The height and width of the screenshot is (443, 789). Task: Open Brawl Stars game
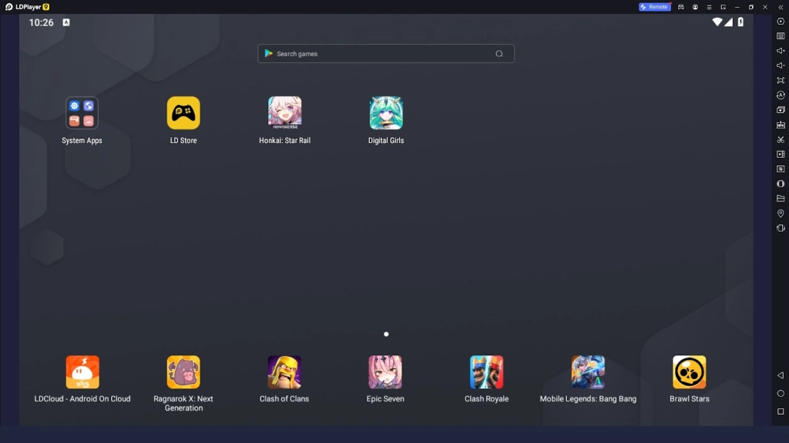pos(690,372)
